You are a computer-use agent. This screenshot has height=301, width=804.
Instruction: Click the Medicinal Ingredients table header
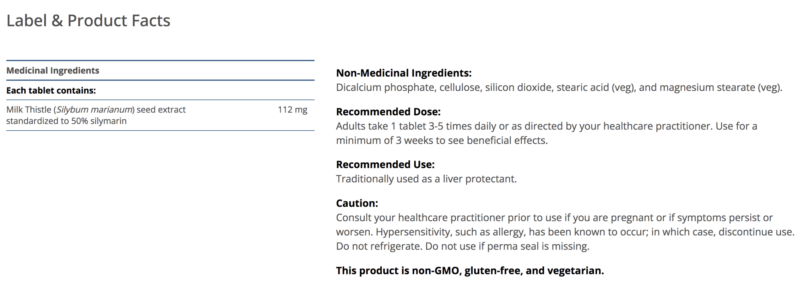coord(53,71)
